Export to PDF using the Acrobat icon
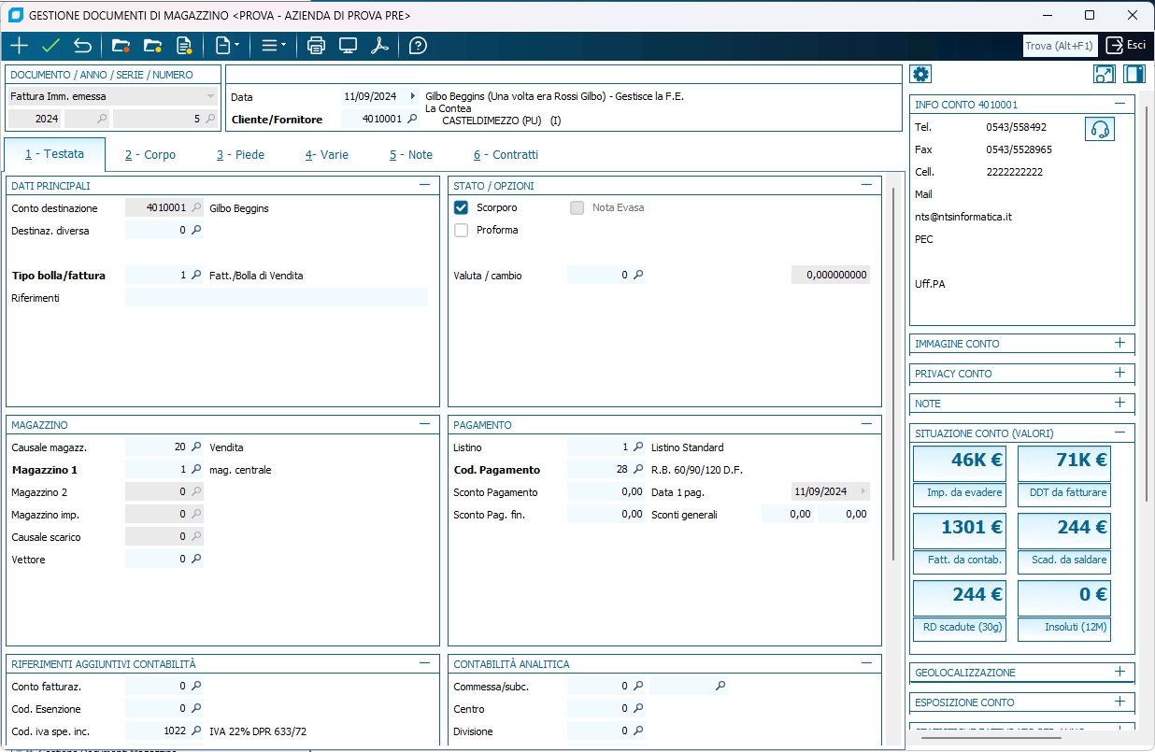 (379, 46)
